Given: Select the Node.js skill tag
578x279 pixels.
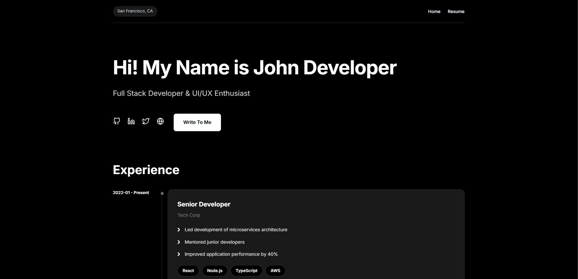Looking at the screenshot, I should pos(215,271).
